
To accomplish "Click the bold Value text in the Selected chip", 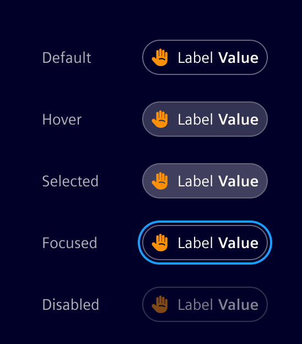I will pyautogui.click(x=239, y=181).
